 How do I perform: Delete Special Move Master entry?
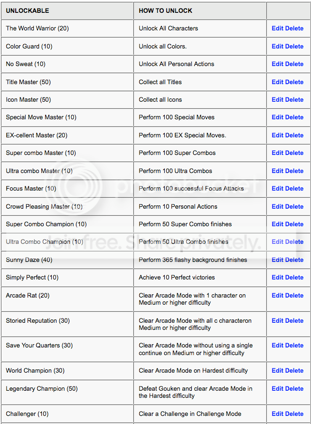294,117
